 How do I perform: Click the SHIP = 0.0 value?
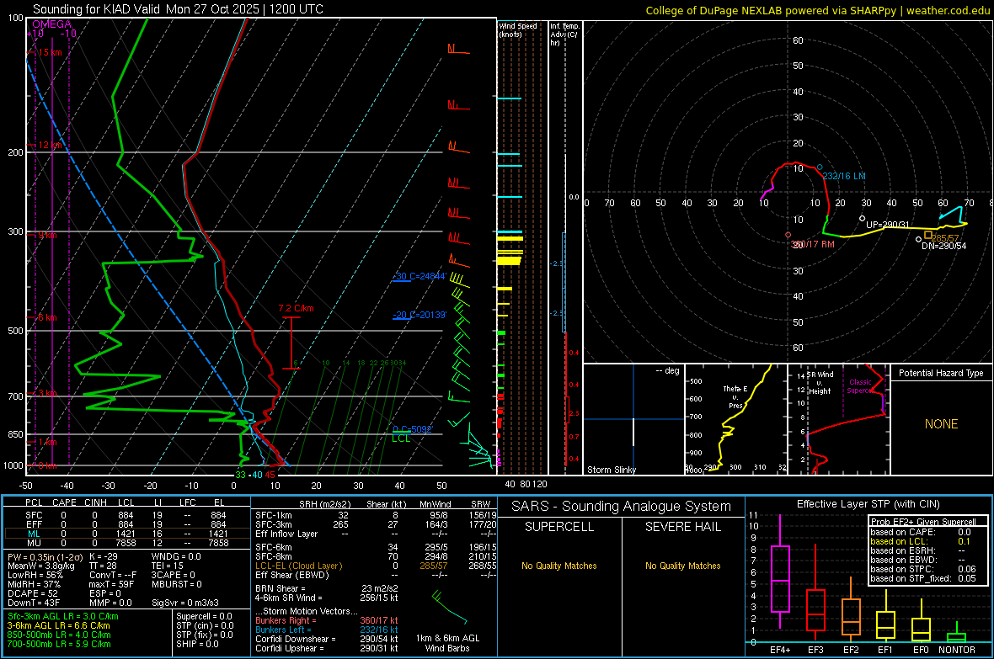197,644
